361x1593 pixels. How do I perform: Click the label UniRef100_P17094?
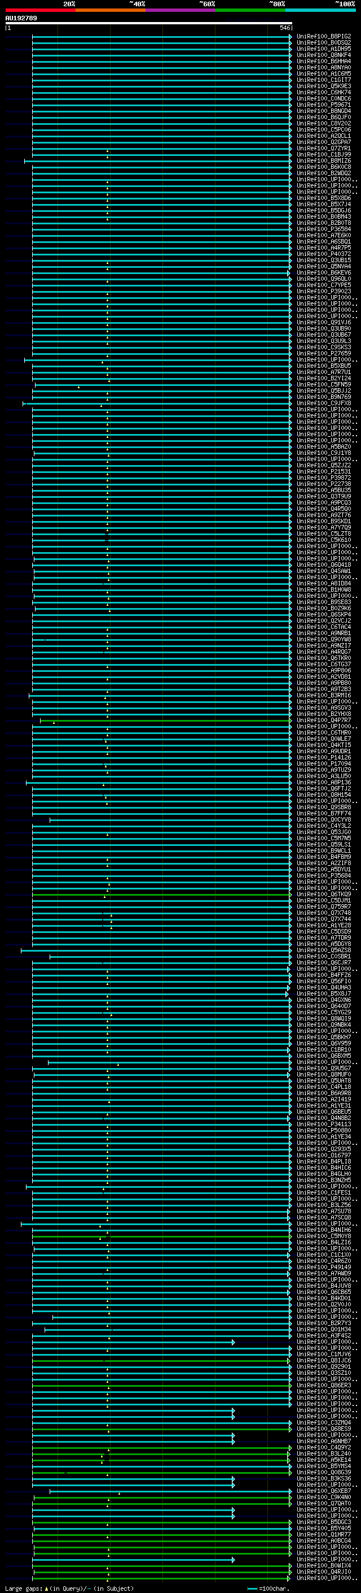click(x=324, y=764)
